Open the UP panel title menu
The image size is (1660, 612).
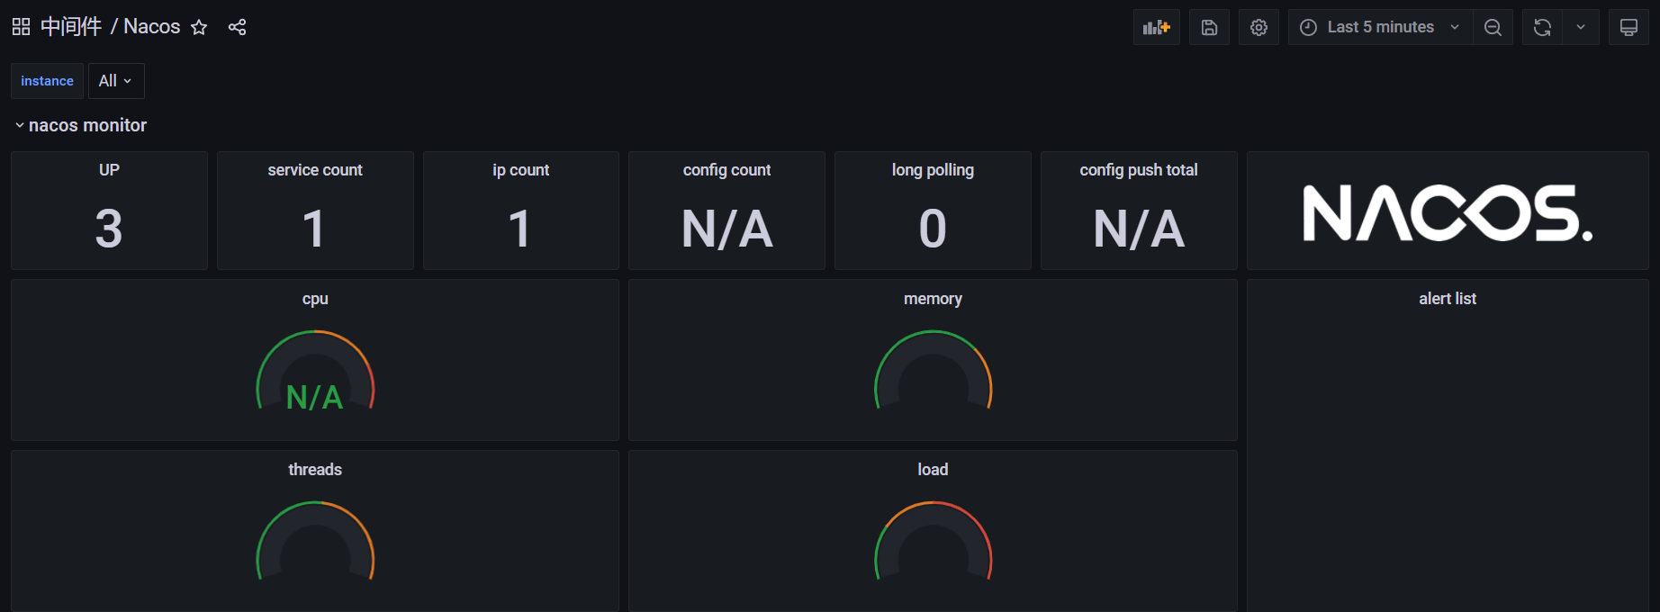pyautogui.click(x=109, y=170)
